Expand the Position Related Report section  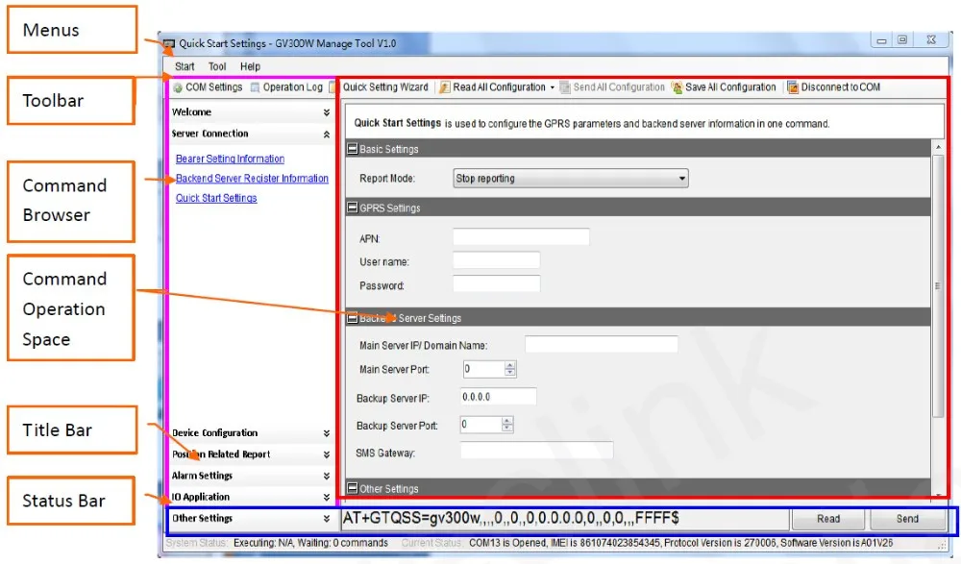[x=326, y=454]
